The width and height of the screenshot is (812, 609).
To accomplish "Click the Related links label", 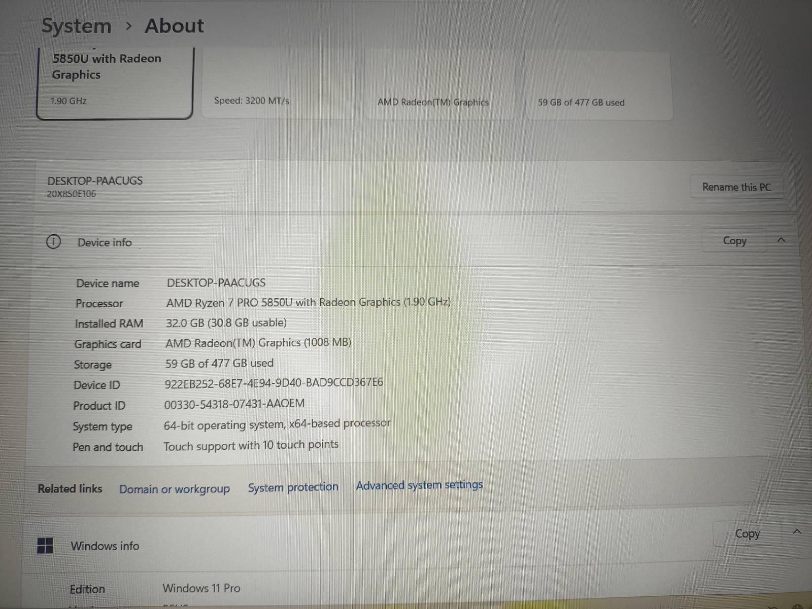I will 70,489.
